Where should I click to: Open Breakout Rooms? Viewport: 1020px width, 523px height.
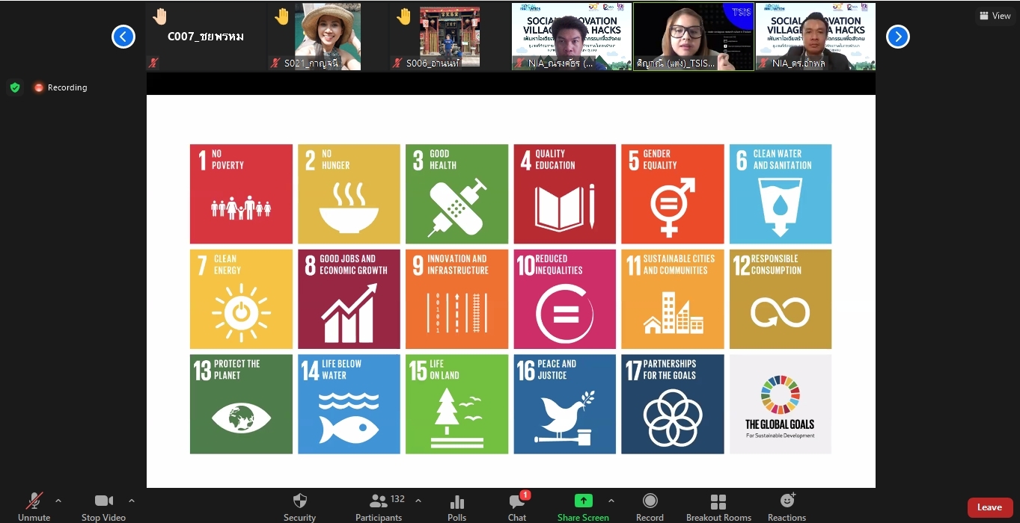coord(718,507)
